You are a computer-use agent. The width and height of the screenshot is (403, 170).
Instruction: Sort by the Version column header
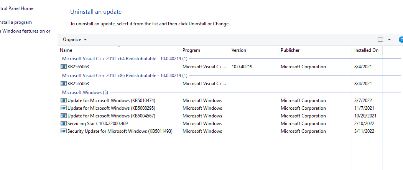click(239, 50)
